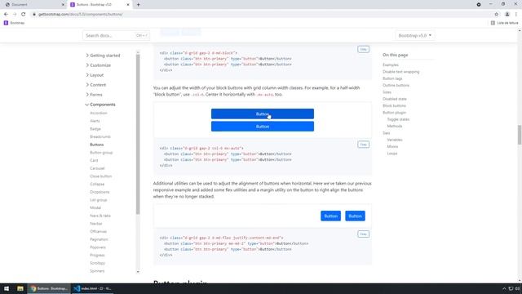Viewport: 522px width, 294px height.
Task: Close the Document tab
Action: [63, 5]
